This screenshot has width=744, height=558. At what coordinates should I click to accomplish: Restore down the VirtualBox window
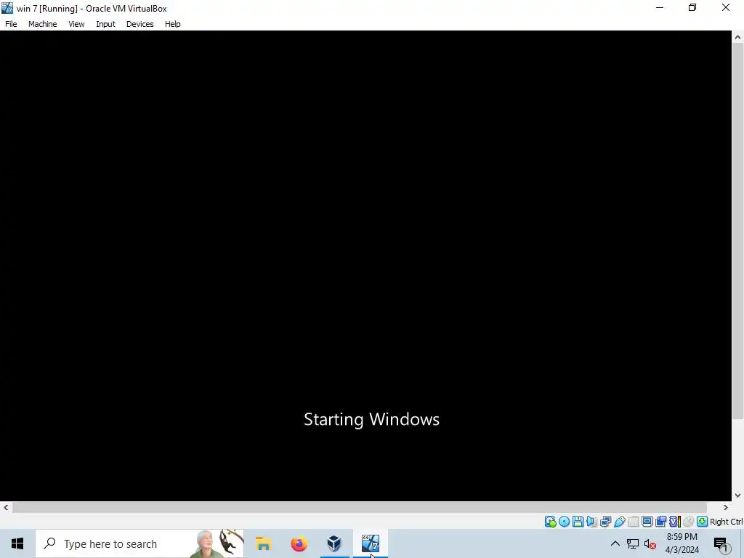point(692,7)
